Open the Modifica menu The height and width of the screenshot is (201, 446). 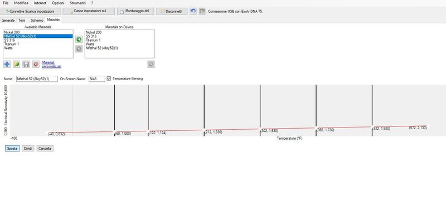(21, 3)
